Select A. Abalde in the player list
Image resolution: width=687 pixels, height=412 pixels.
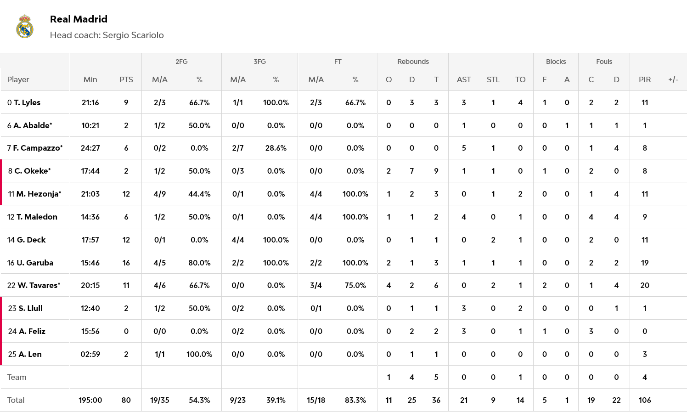tap(33, 125)
